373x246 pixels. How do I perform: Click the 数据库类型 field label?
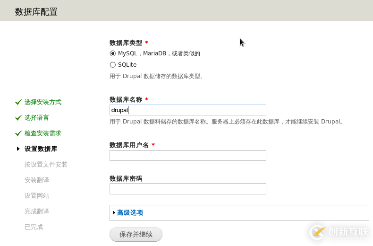coord(126,43)
